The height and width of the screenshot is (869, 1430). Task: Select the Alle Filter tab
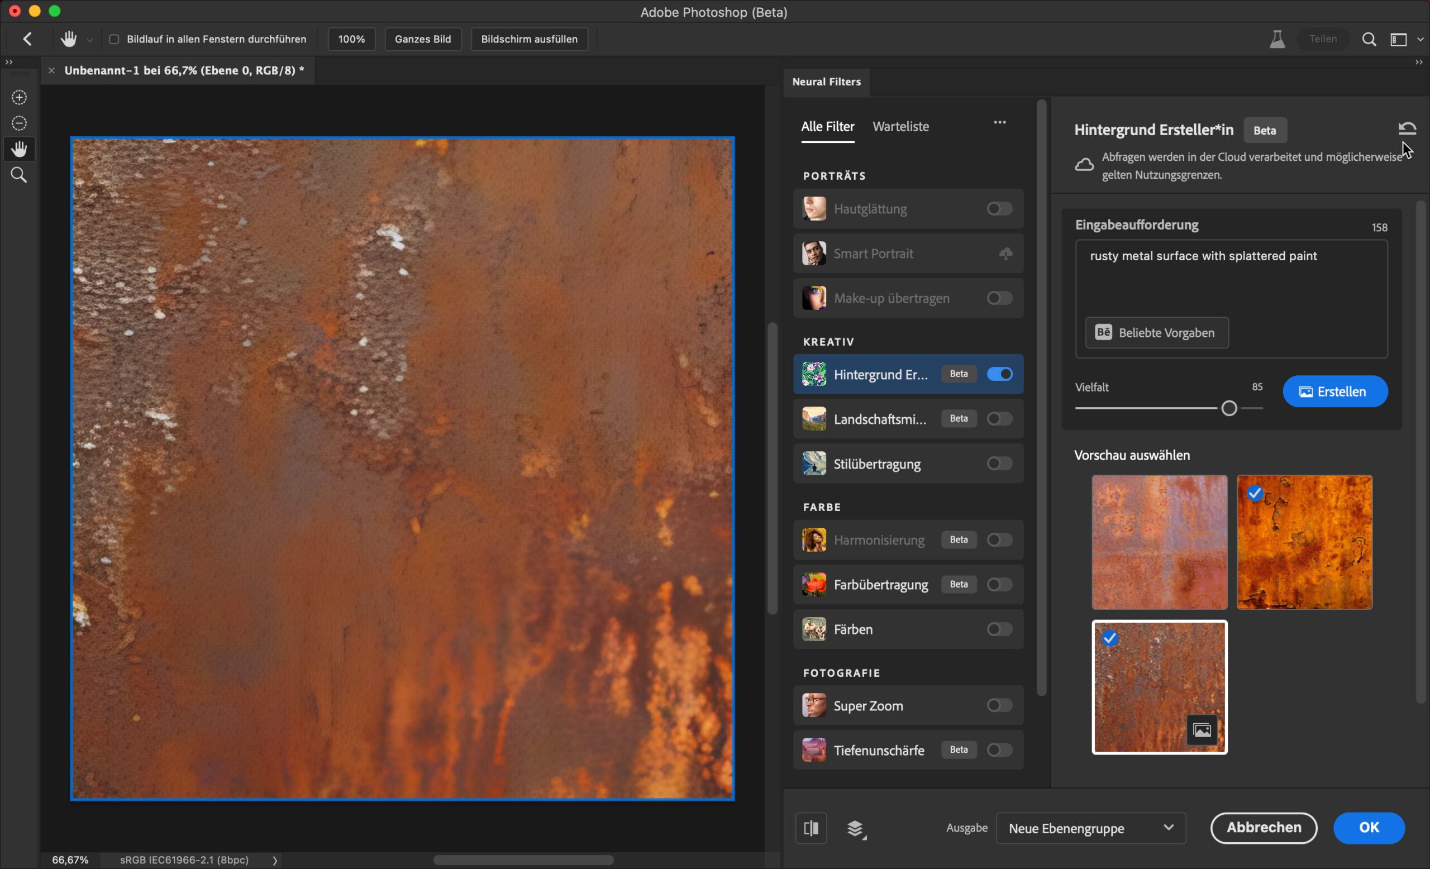827,126
